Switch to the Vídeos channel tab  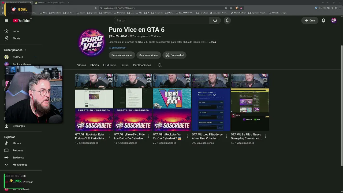[82, 65]
